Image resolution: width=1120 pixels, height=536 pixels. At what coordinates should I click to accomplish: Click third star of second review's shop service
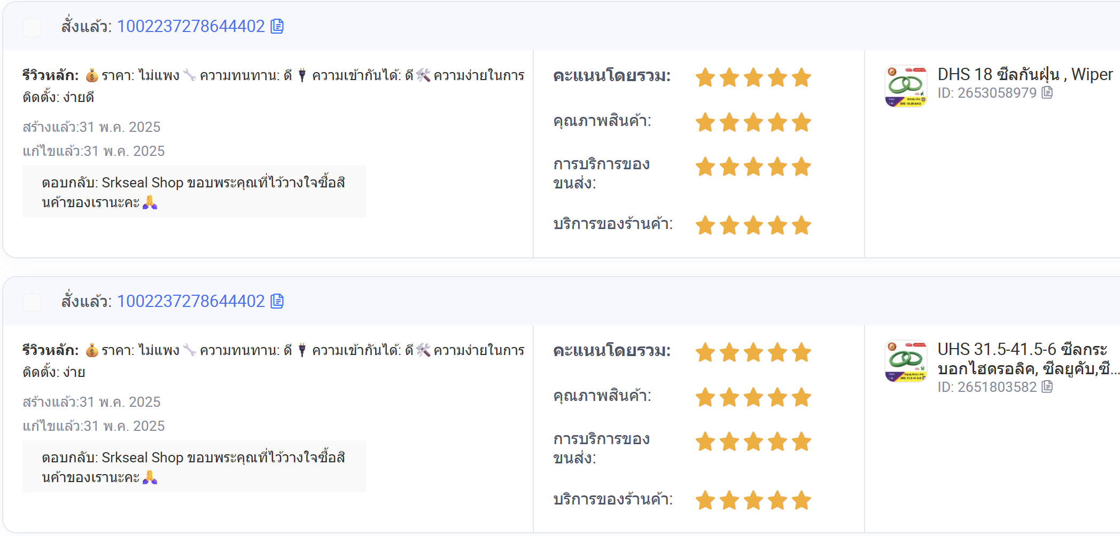tap(753, 500)
